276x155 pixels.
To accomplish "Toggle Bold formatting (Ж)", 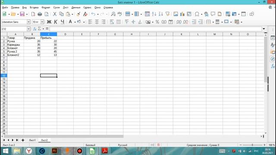I will [x=49, y=22].
